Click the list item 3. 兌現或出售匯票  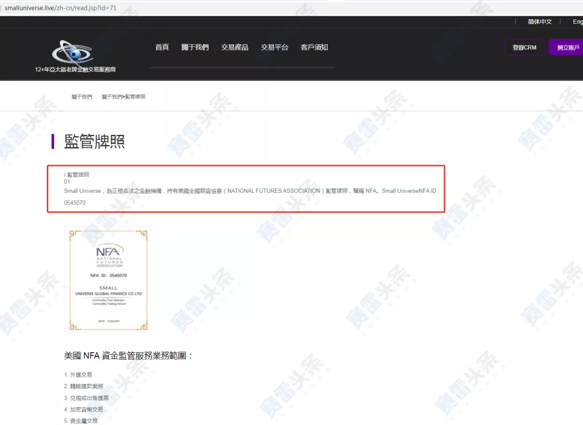(86, 398)
